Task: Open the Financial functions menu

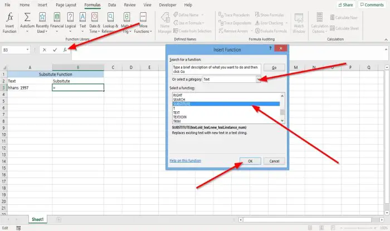Action: click(x=57, y=23)
